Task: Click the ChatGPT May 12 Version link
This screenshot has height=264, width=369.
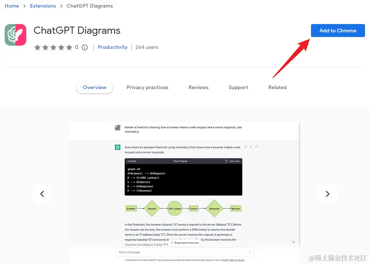Action: tap(233, 260)
